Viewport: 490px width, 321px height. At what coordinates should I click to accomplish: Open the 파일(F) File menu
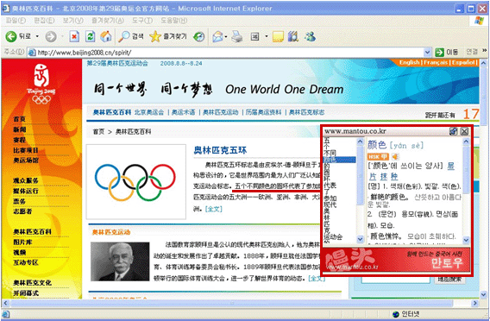(16, 21)
